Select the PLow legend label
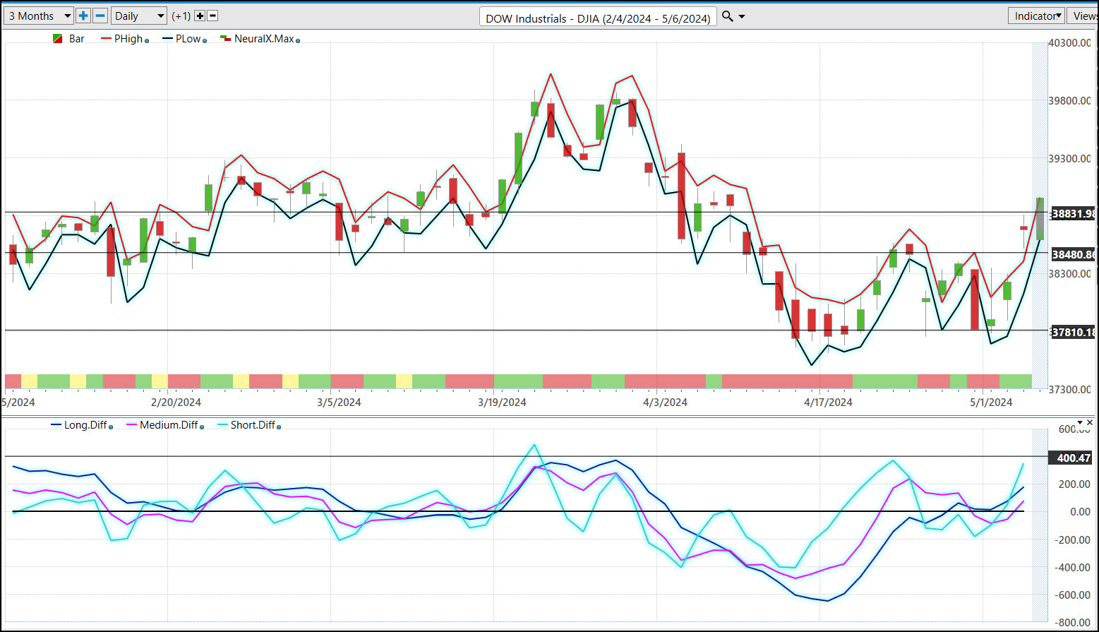The height and width of the screenshot is (632, 1099). tap(188, 39)
